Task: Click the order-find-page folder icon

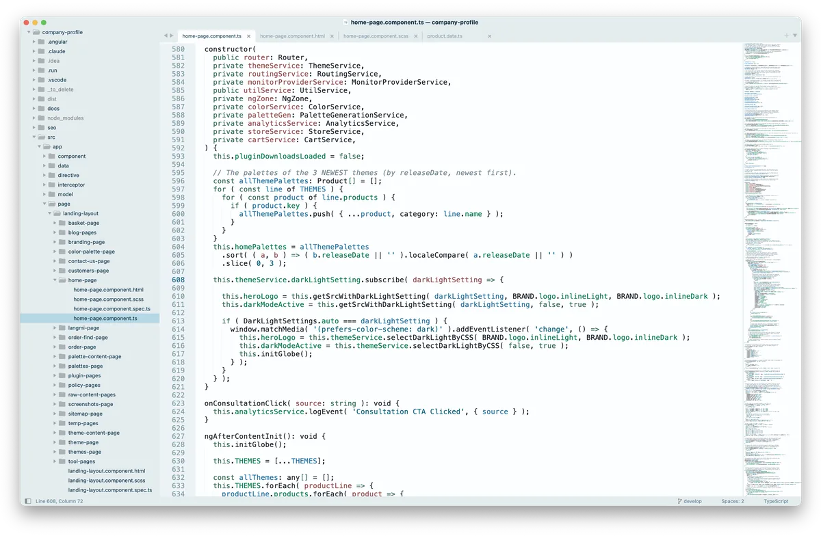Action: click(62, 337)
